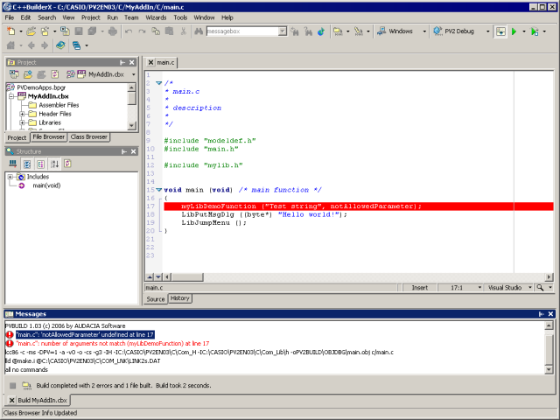The image size is (560, 420).
Task: Open the Project menu
Action: [91, 17]
